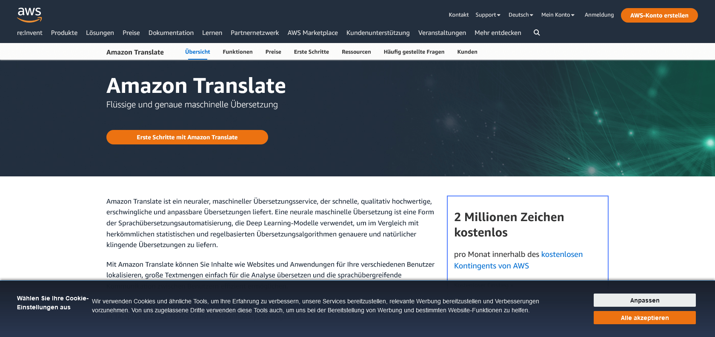Click '2 Millionen Zeichen kostenlos' heading
715x337 pixels.
[509, 225]
